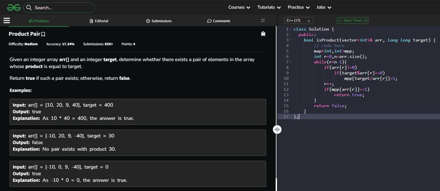
Task: Click the 'public:' code line
Action: (x=307, y=34)
